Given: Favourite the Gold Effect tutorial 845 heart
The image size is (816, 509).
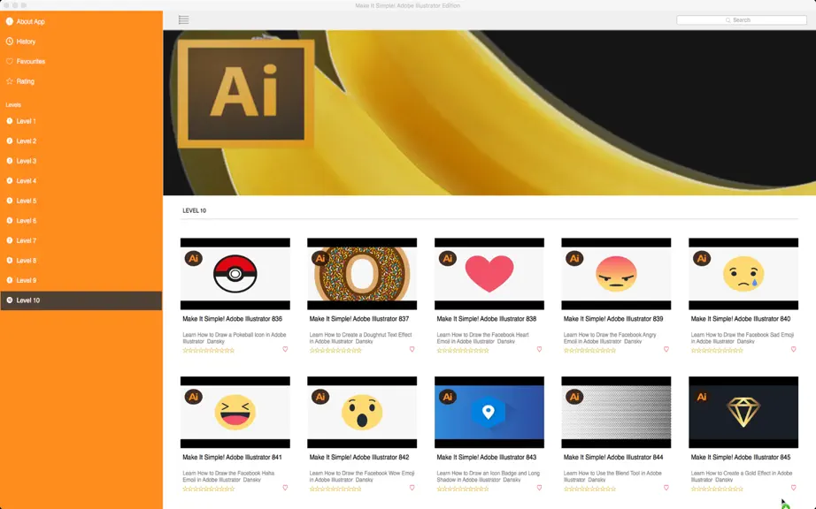Looking at the screenshot, I should coord(794,488).
